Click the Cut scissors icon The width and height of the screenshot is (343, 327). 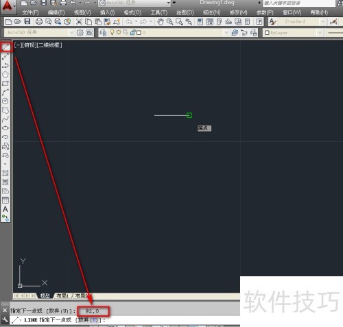pos(79,22)
